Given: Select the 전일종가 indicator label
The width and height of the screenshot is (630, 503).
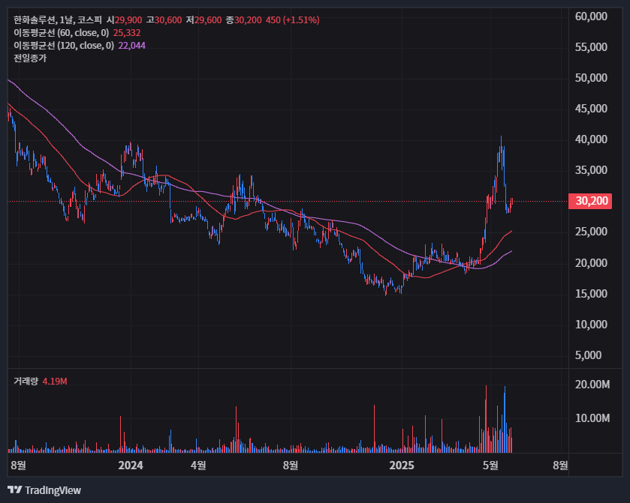Looking at the screenshot, I should [30, 58].
